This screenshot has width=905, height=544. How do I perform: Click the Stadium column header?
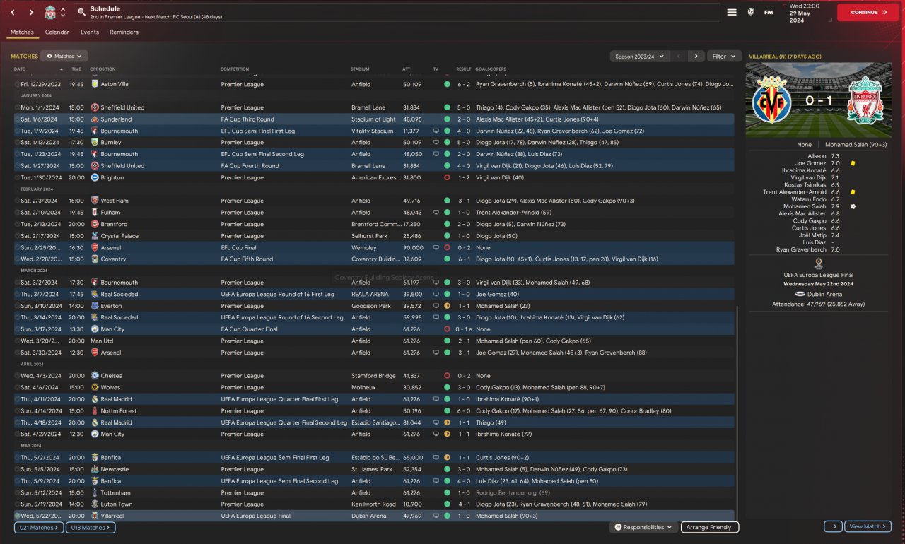[360, 69]
